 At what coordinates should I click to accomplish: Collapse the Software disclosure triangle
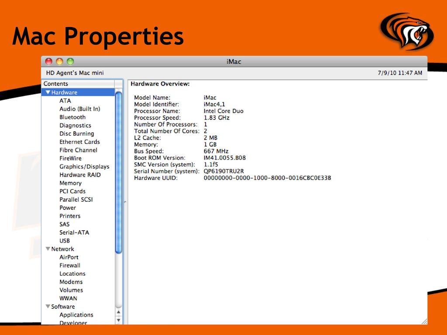pyautogui.click(x=48, y=306)
